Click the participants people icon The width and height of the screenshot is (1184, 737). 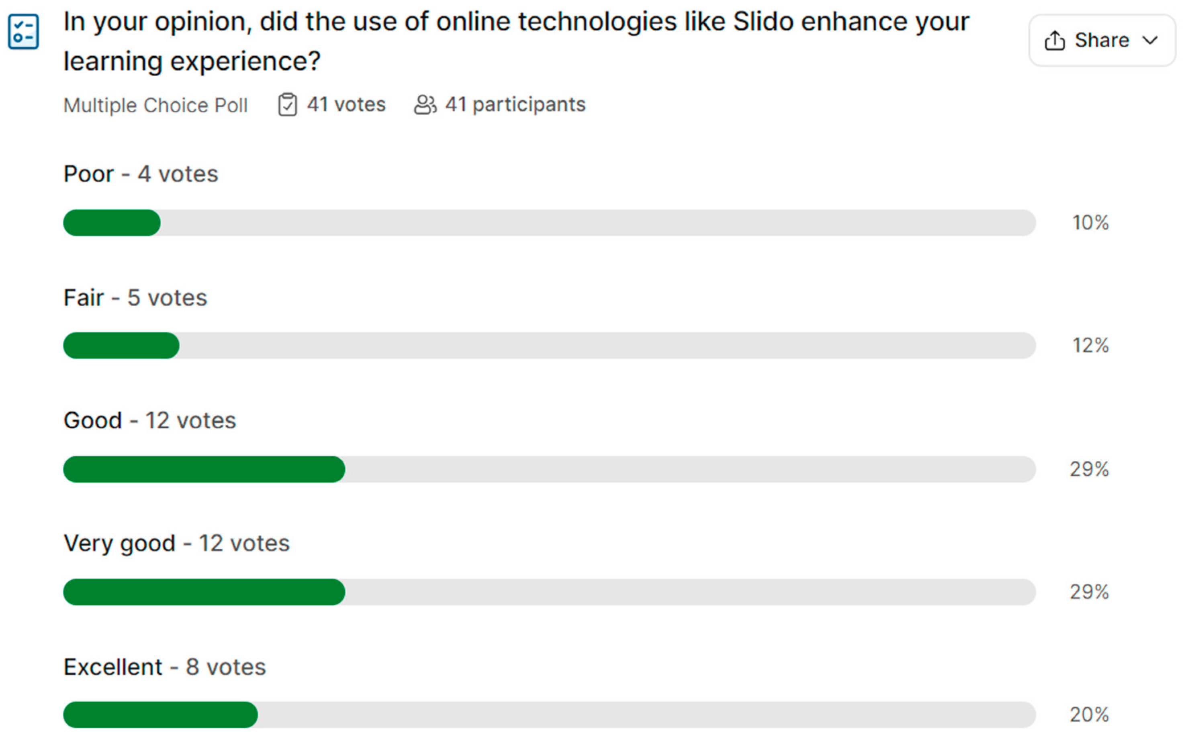point(425,104)
